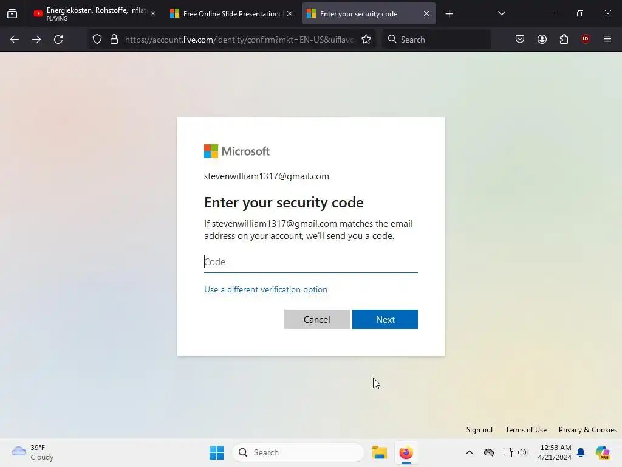The height and width of the screenshot is (467, 622).
Task: Open the Windows Start menu
Action: click(x=216, y=452)
